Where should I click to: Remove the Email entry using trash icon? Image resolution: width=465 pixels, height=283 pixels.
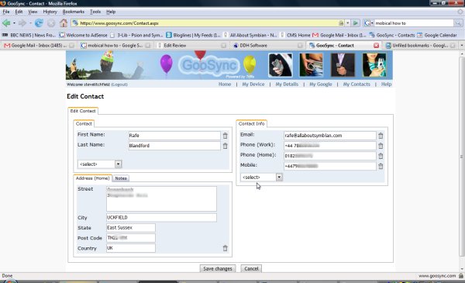(381, 136)
